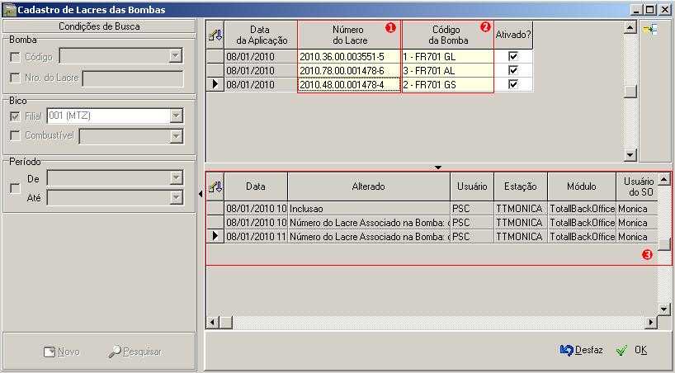
Task: Click the Desfaz undo arrow icon
Action: (x=566, y=351)
